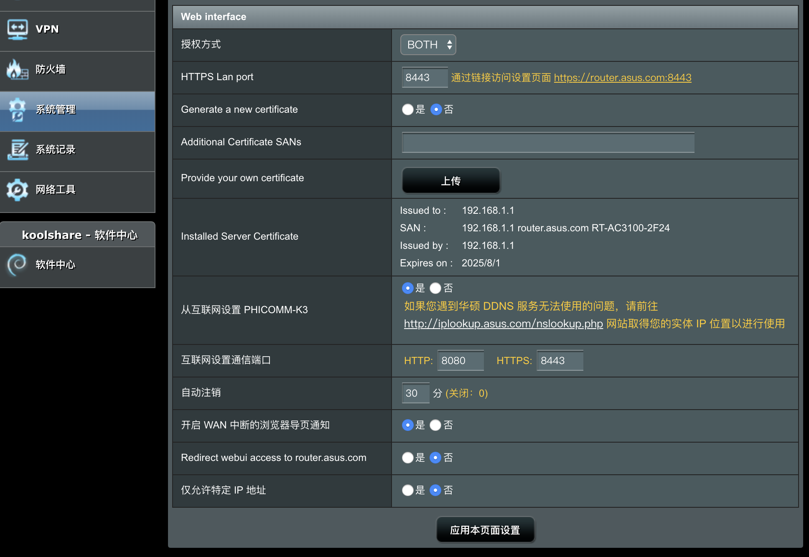Select 是 for 从互联网设置 PHICOMM-K3
Screen dimensions: 809x557
click(407, 288)
